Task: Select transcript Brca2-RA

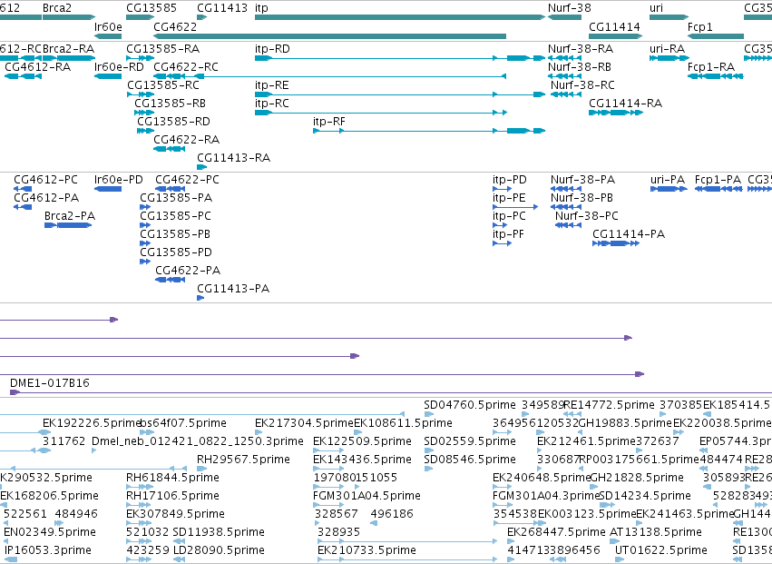Action: [69, 58]
